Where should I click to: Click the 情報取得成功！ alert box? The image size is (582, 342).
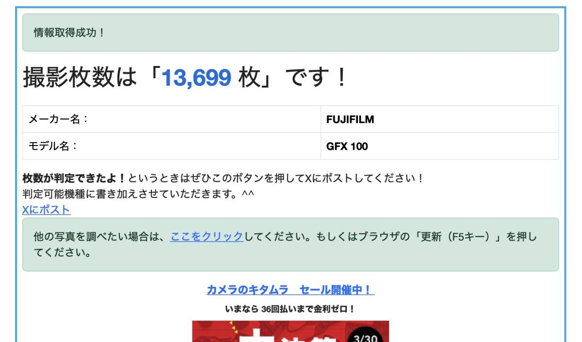291,33
